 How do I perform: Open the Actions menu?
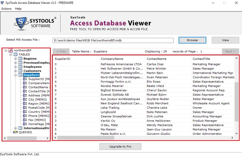tap(6, 9)
